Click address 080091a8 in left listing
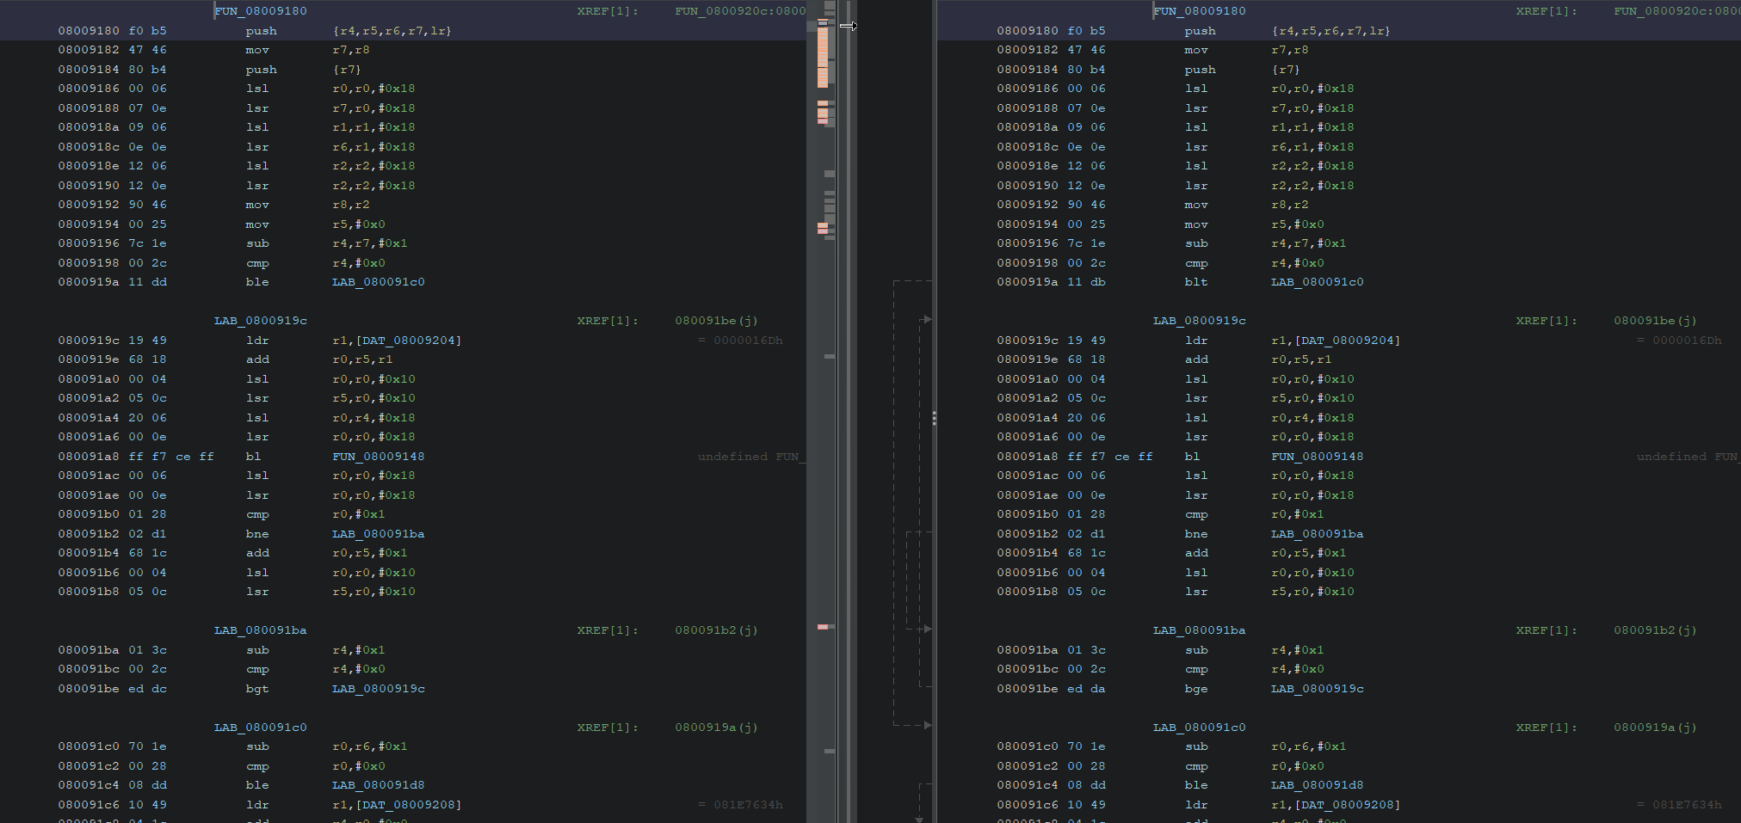This screenshot has height=823, width=1741. tap(89, 457)
